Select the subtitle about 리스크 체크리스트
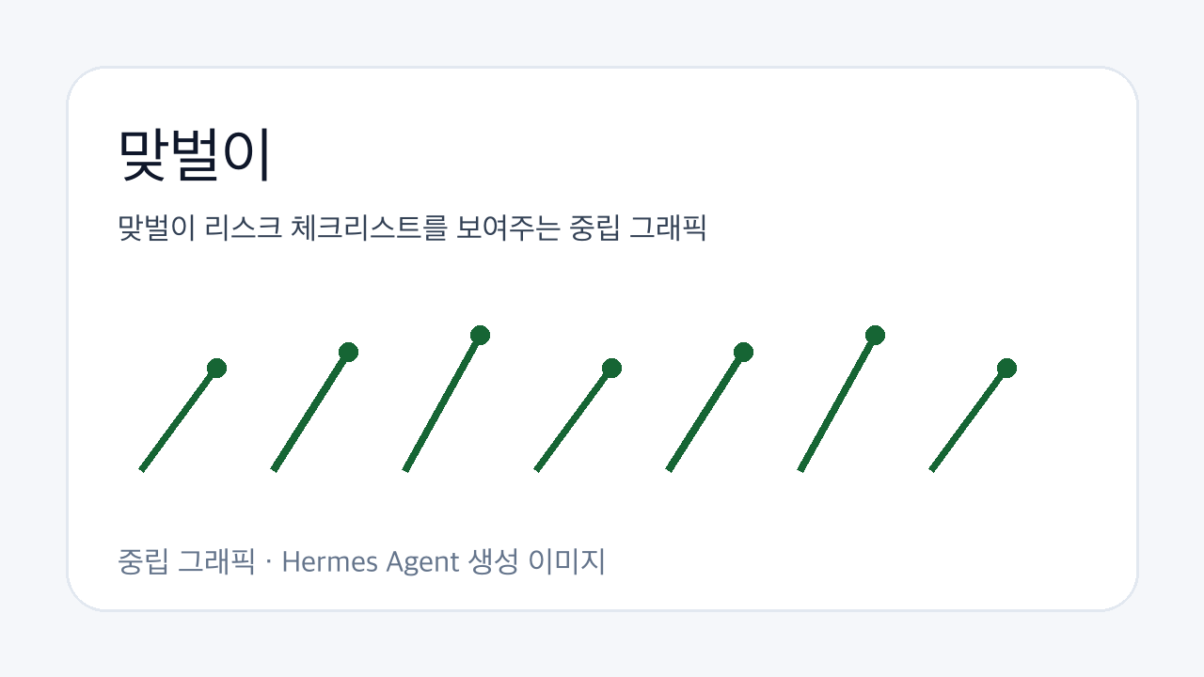 pyautogui.click(x=411, y=228)
